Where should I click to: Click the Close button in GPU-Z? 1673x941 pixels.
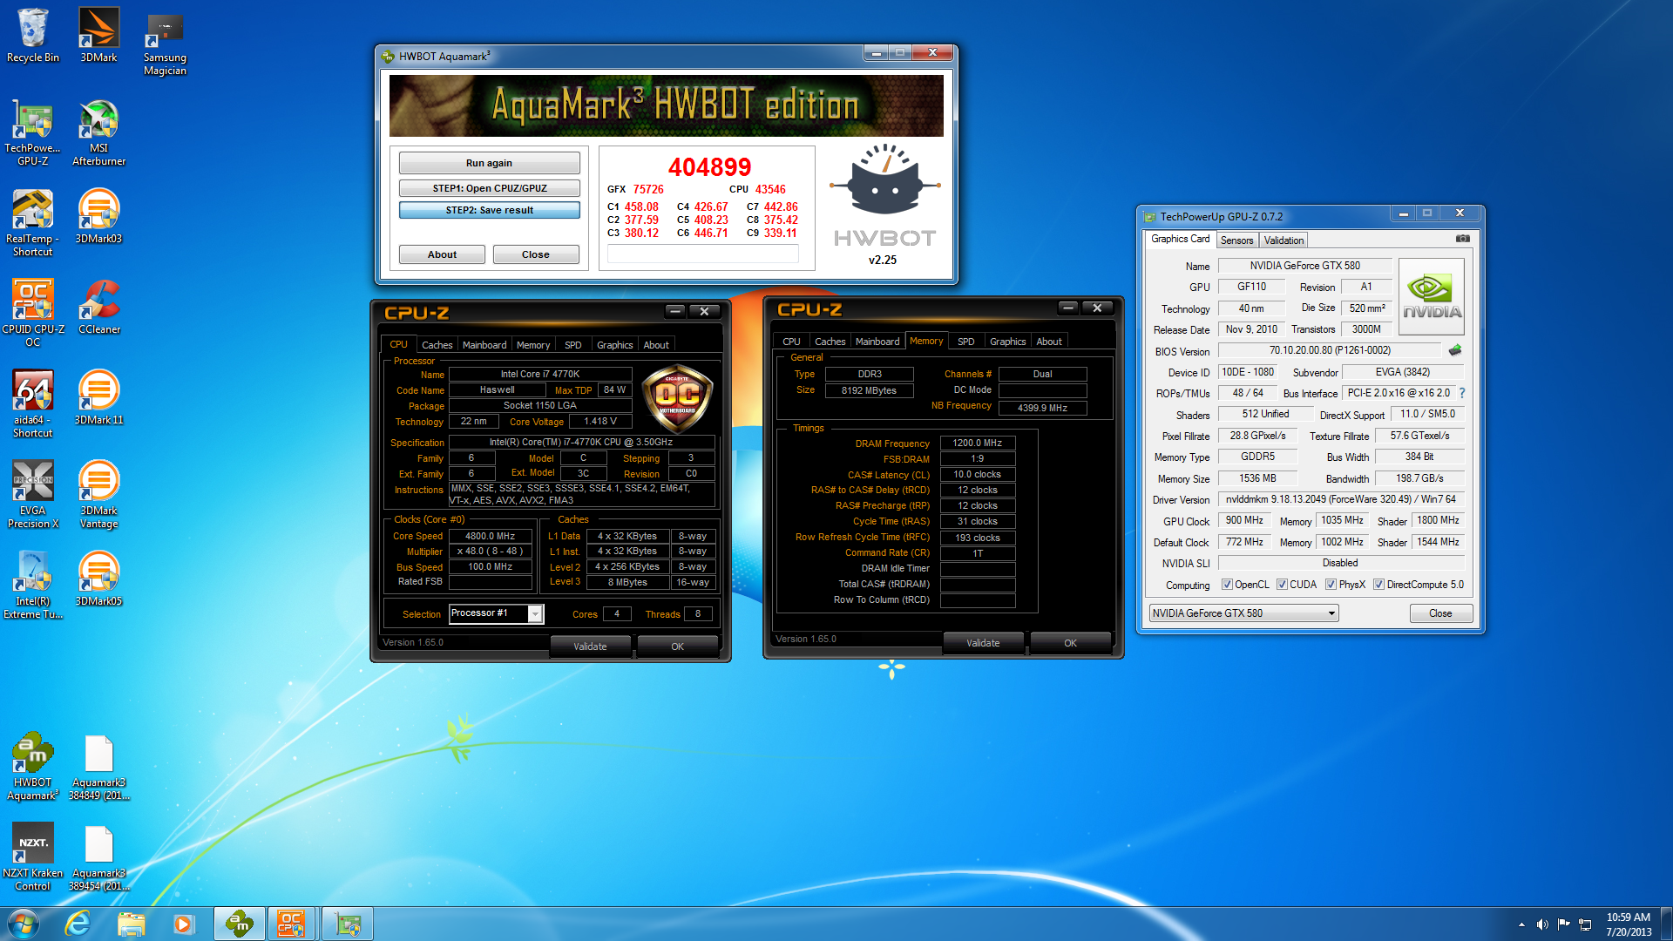(x=1440, y=613)
